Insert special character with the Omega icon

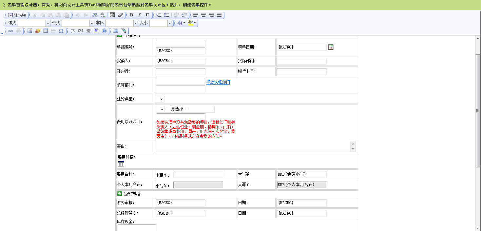(61, 31)
